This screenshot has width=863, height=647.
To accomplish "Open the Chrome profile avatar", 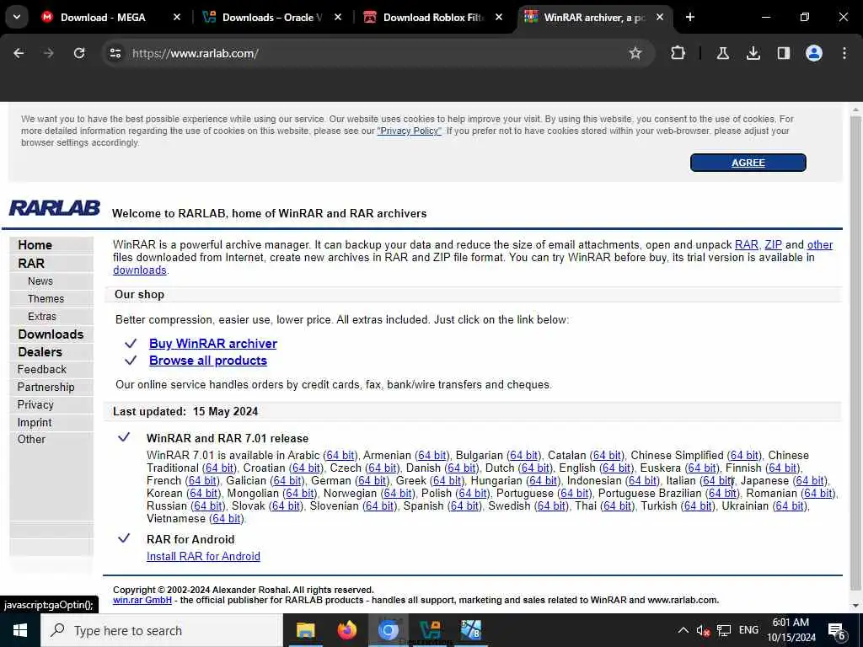I will pos(814,53).
